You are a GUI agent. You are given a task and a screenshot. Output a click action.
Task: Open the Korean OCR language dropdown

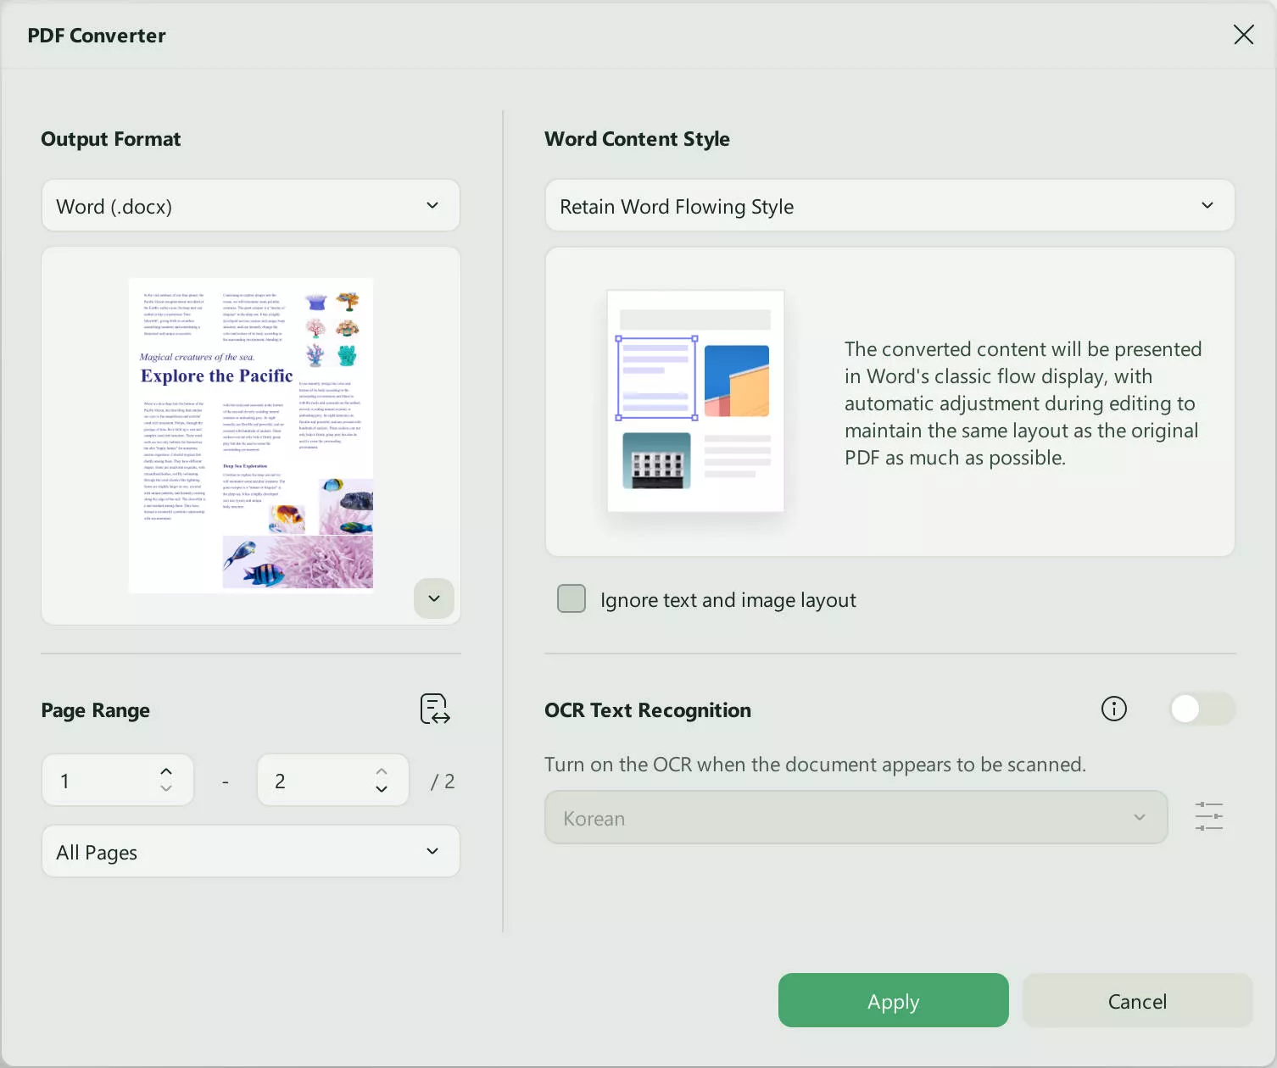[855, 817]
